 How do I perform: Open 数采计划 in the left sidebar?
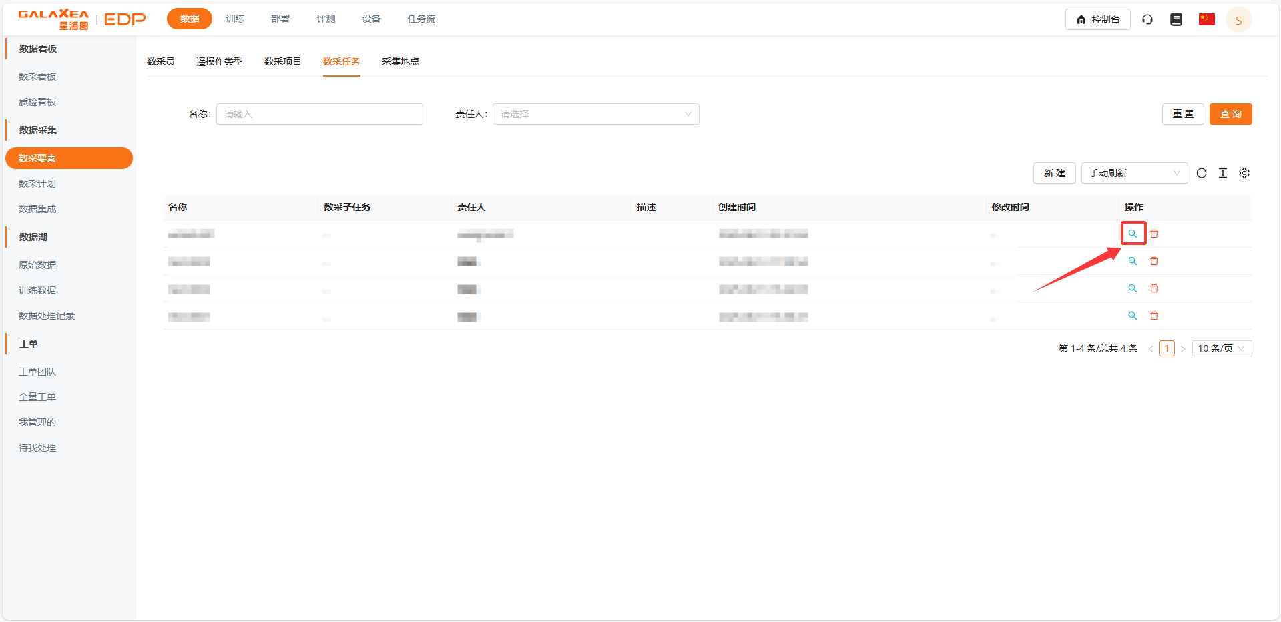click(37, 184)
